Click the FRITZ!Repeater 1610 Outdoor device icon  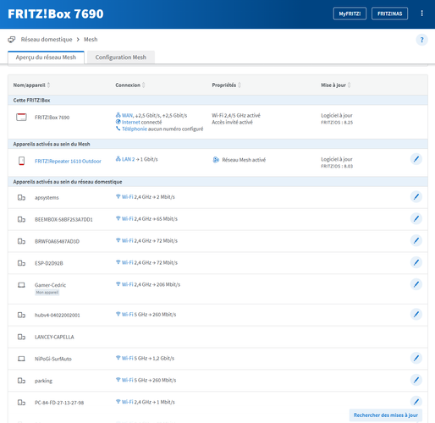21,161
